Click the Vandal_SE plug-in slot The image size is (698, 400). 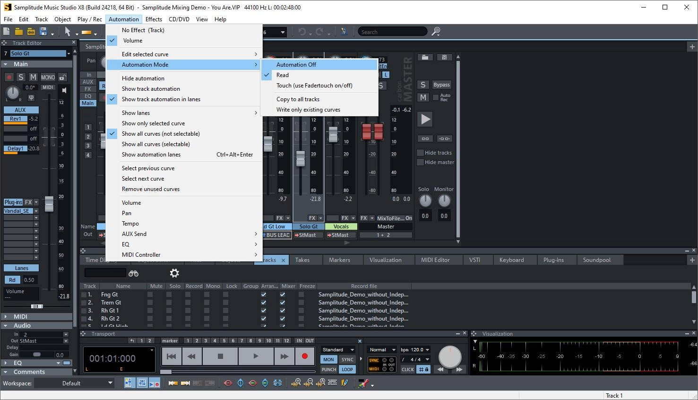[x=18, y=211]
